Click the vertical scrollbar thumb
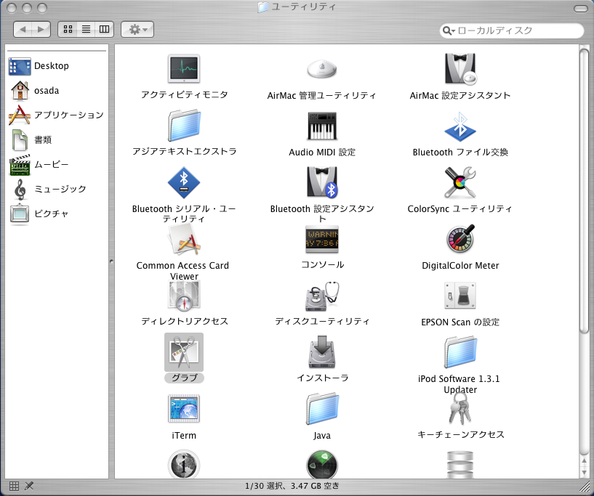The width and height of the screenshot is (594, 496). coord(584,191)
